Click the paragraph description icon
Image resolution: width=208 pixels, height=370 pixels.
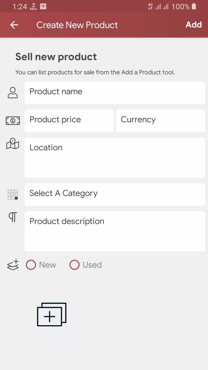(13, 217)
